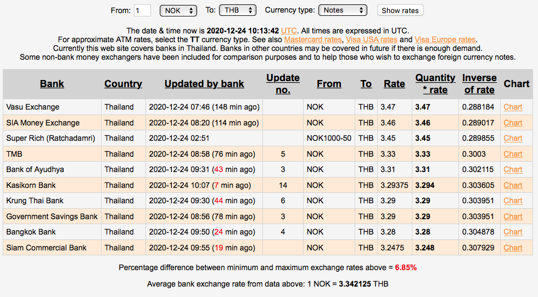The width and height of the screenshot is (538, 297).
Task: Follow the Visa USA rates link
Action: point(372,39)
